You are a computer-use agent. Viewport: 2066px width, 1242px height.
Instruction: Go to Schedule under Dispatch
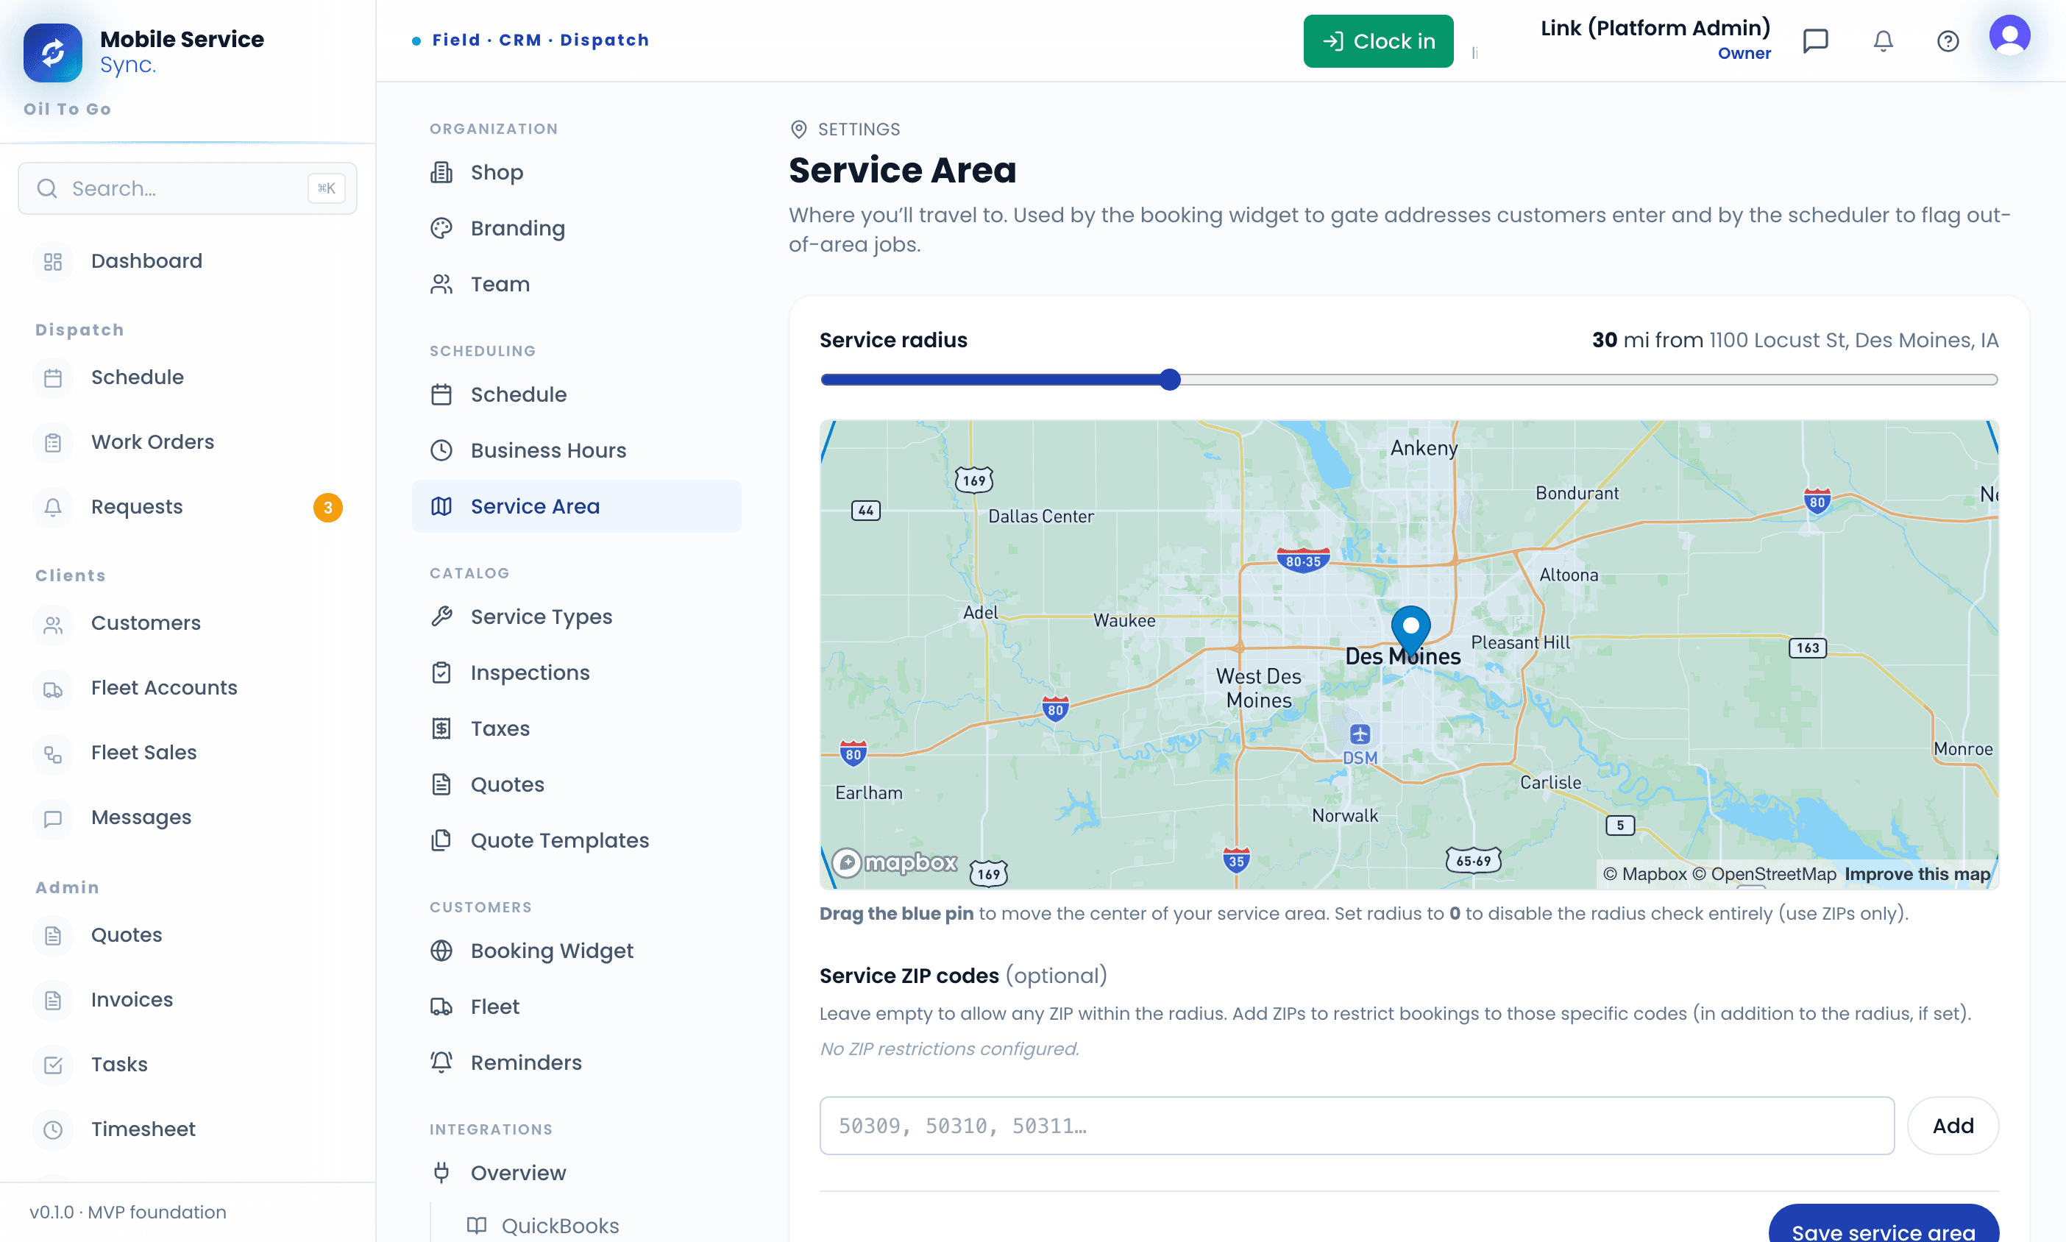click(x=188, y=377)
